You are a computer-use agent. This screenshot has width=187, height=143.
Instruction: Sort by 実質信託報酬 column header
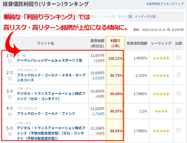click(x=137, y=43)
